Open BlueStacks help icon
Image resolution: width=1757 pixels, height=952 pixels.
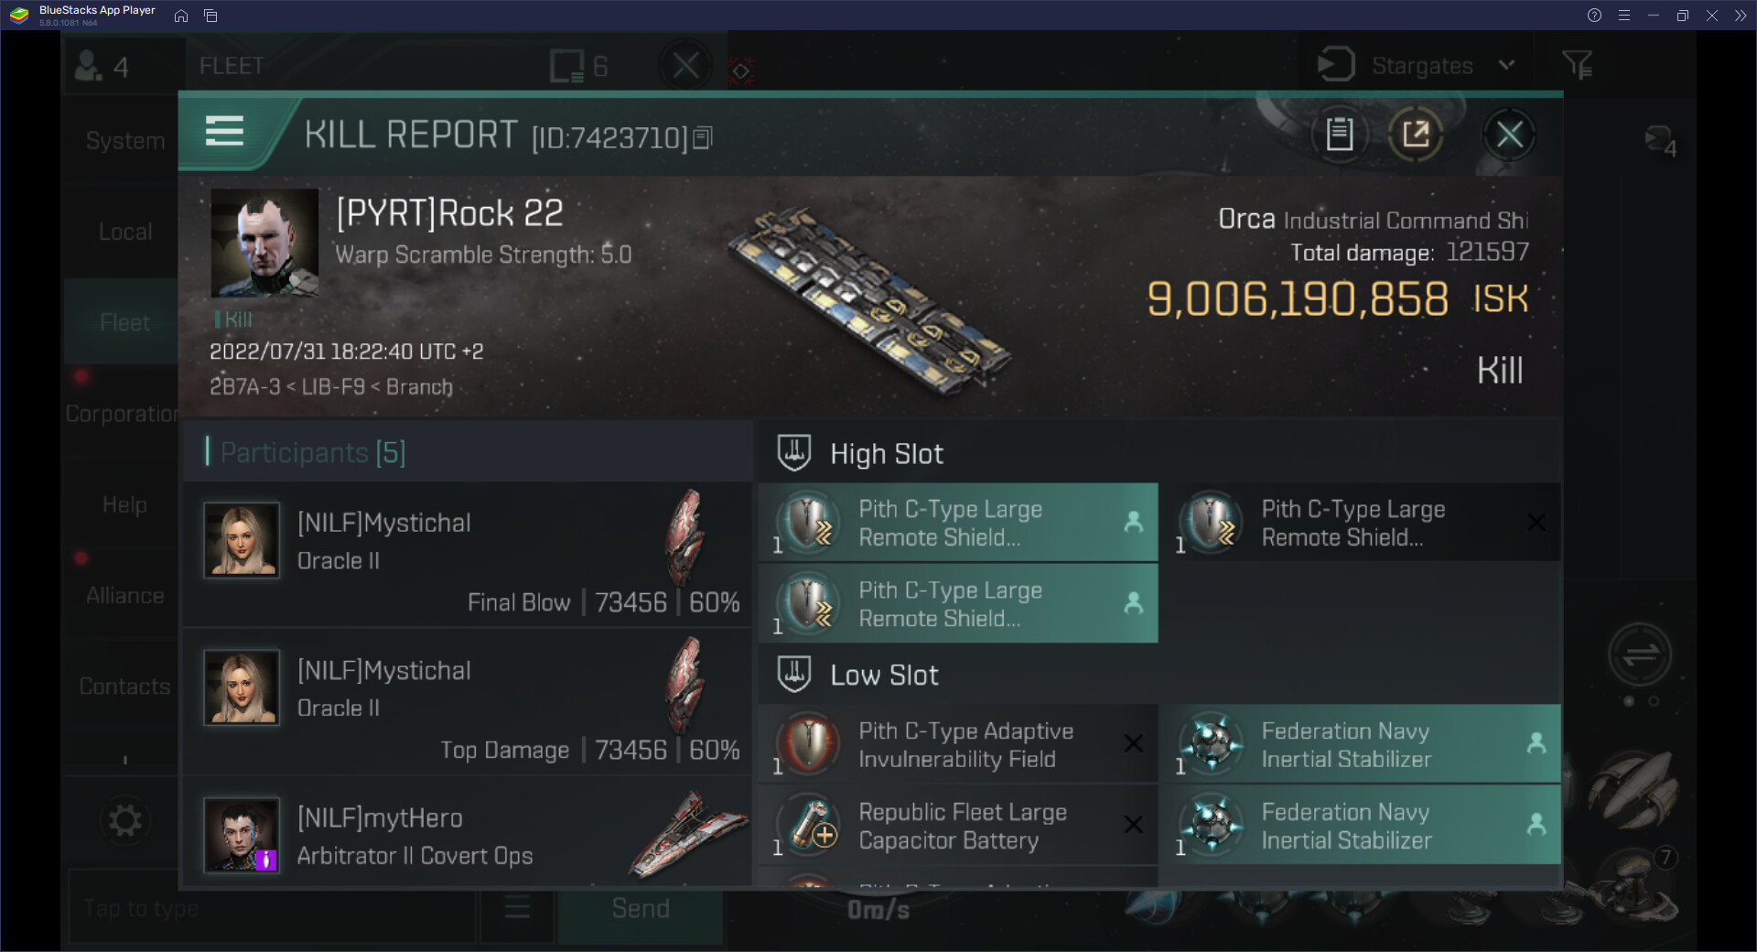pyautogui.click(x=1594, y=16)
